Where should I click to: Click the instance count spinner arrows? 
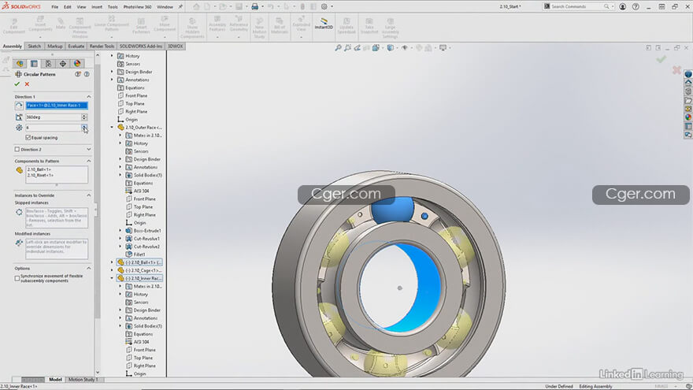tap(84, 128)
